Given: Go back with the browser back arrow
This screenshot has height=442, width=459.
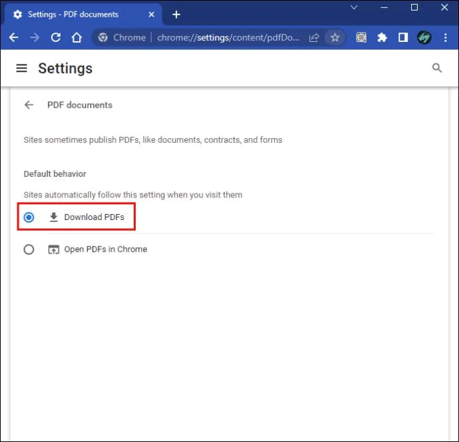Looking at the screenshot, I should pyautogui.click(x=14, y=37).
